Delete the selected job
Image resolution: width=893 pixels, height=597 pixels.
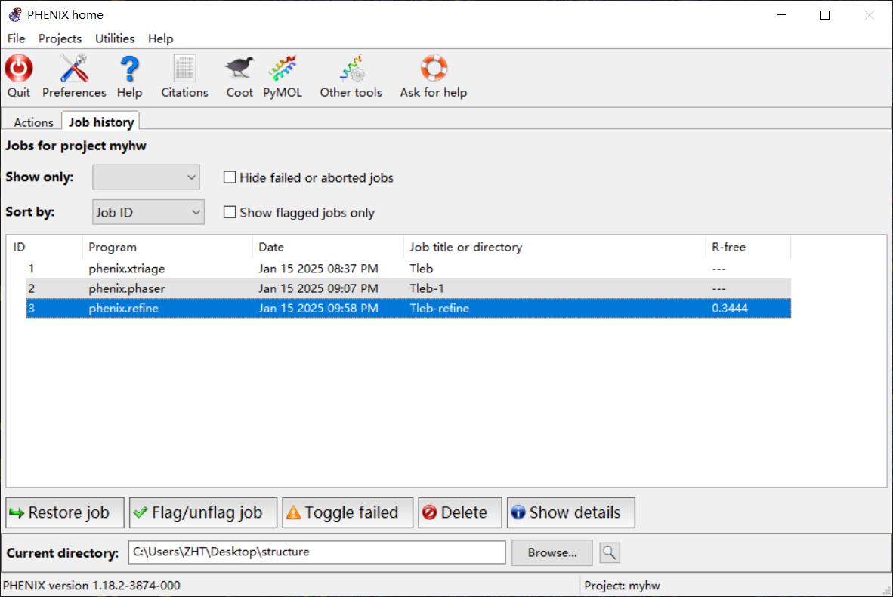coord(459,512)
